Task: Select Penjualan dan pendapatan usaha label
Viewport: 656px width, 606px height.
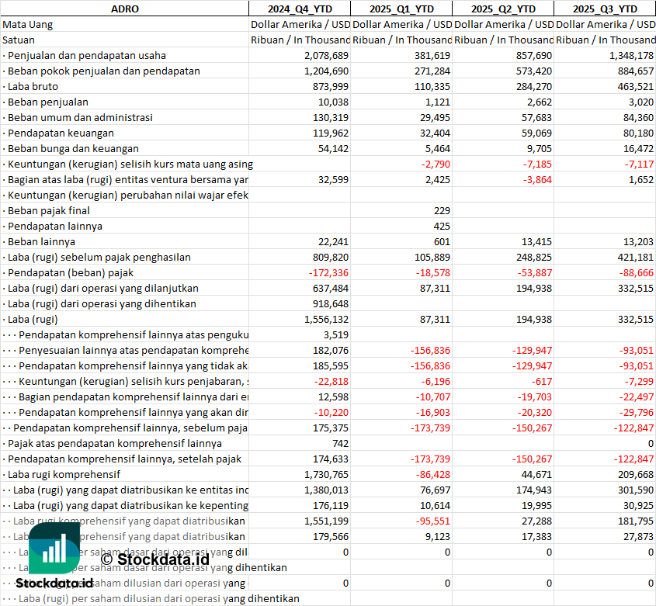Action: pos(87,55)
